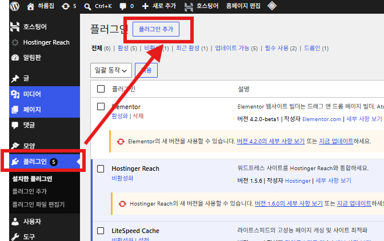The width and height of the screenshot is (384, 241).
Task: Click 삭제 under Elementor
Action: click(138, 116)
